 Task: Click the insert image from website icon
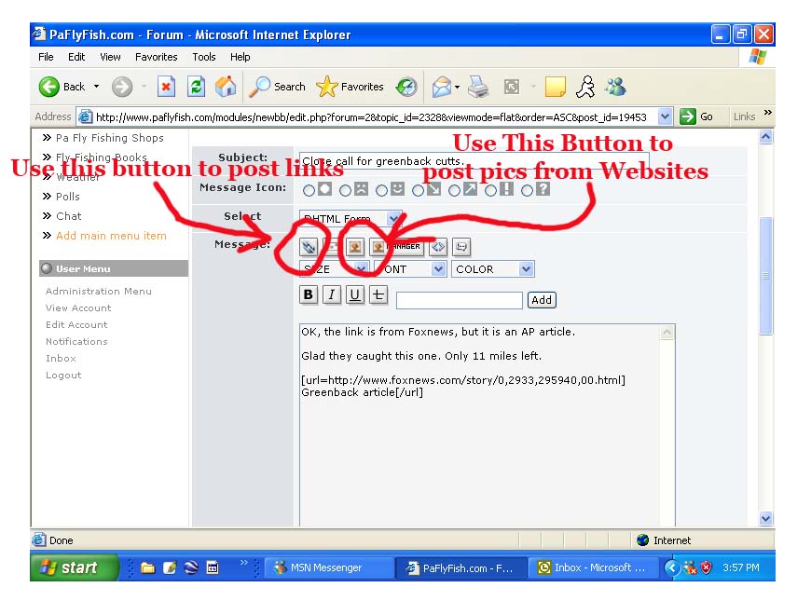(x=355, y=247)
